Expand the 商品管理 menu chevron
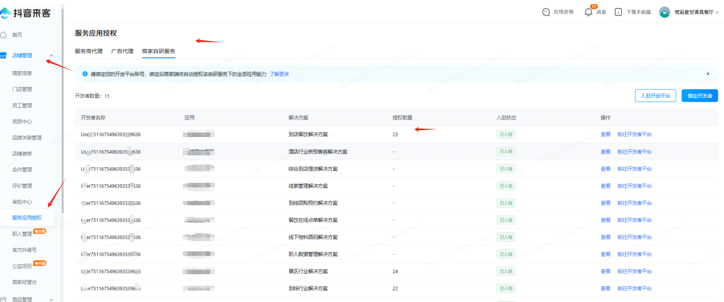 (51, 299)
